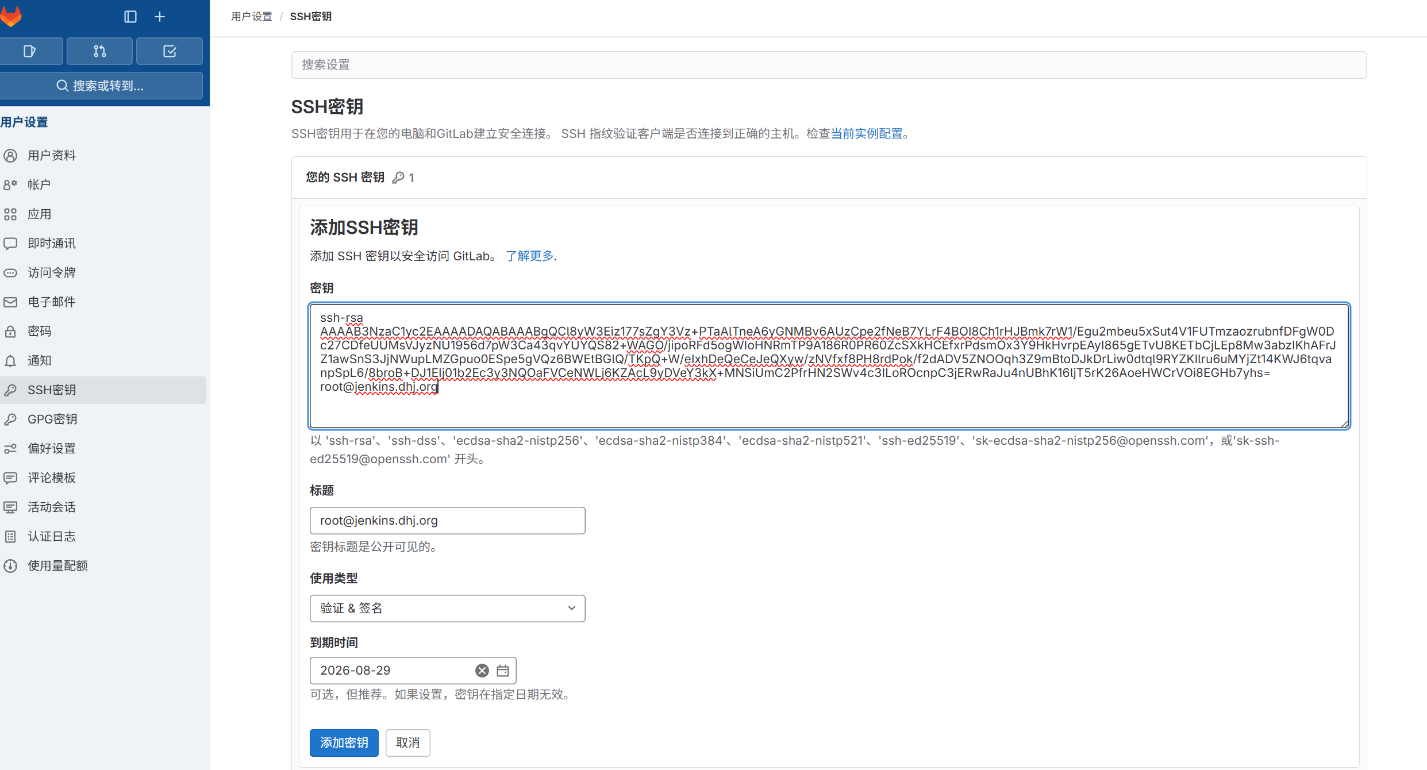Open assigned issues icon button

[x=30, y=51]
